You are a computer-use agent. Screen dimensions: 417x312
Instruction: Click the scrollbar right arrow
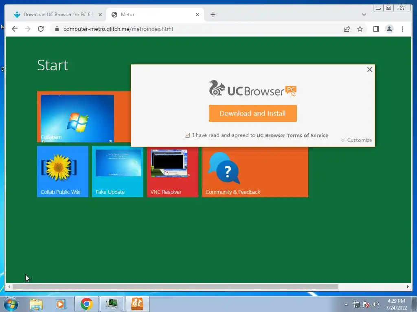pos(408,286)
